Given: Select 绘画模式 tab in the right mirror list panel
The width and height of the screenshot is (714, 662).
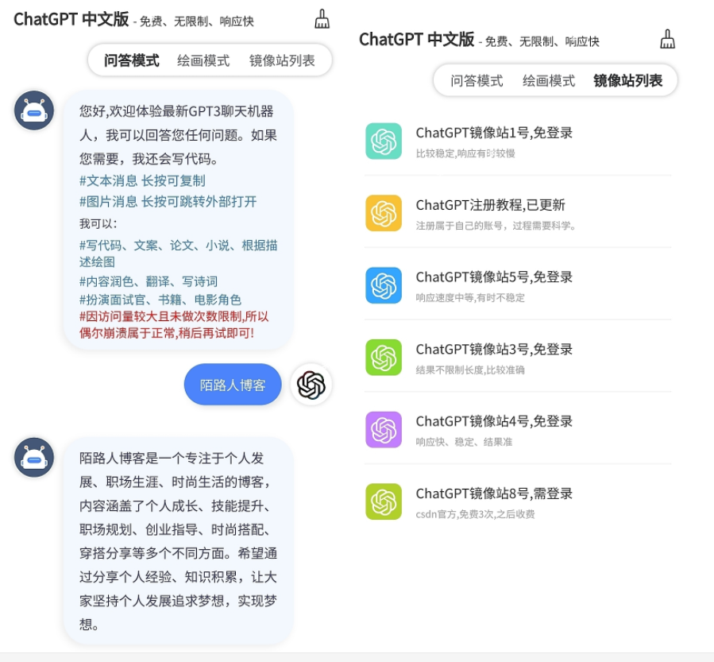Looking at the screenshot, I should (x=549, y=80).
